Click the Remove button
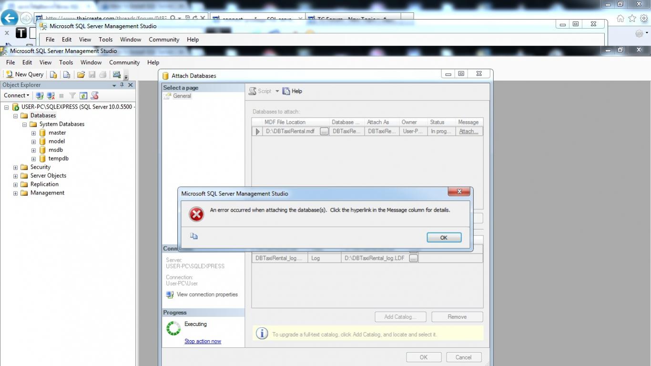This screenshot has width=651, height=366. coord(457,317)
